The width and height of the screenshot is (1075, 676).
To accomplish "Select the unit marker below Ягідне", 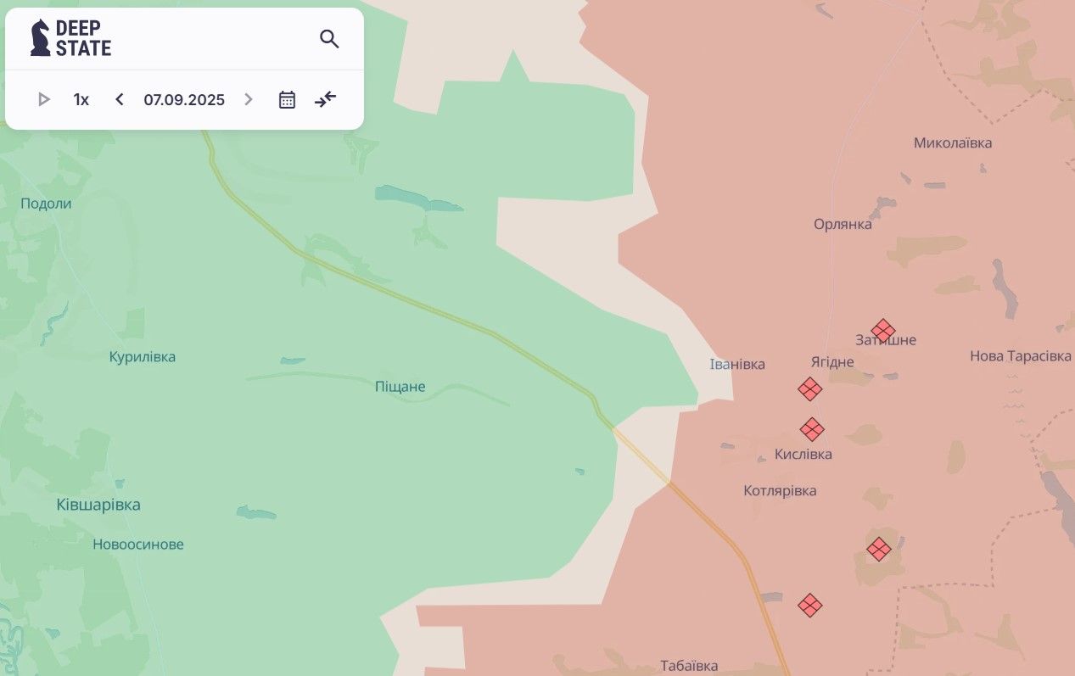I will tap(810, 389).
